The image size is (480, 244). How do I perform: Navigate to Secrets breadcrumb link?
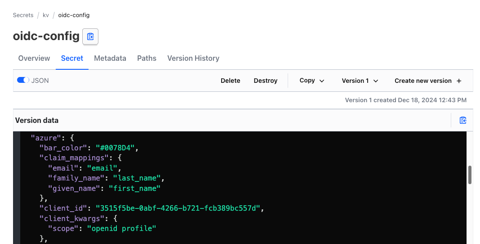point(23,15)
